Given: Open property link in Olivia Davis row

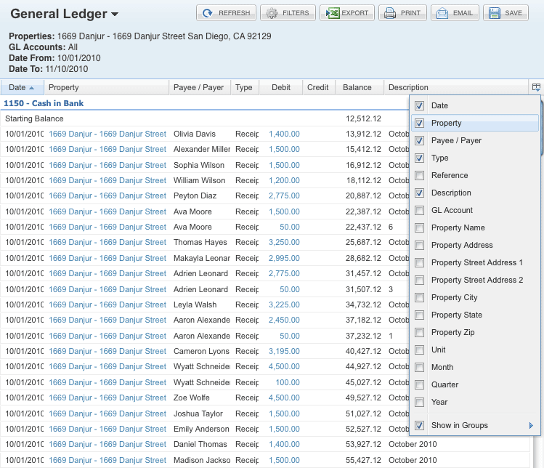Looking at the screenshot, I should [x=107, y=134].
